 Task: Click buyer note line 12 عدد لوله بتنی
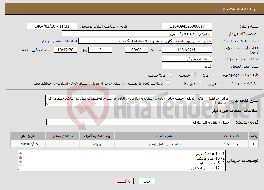[x=208, y=168]
